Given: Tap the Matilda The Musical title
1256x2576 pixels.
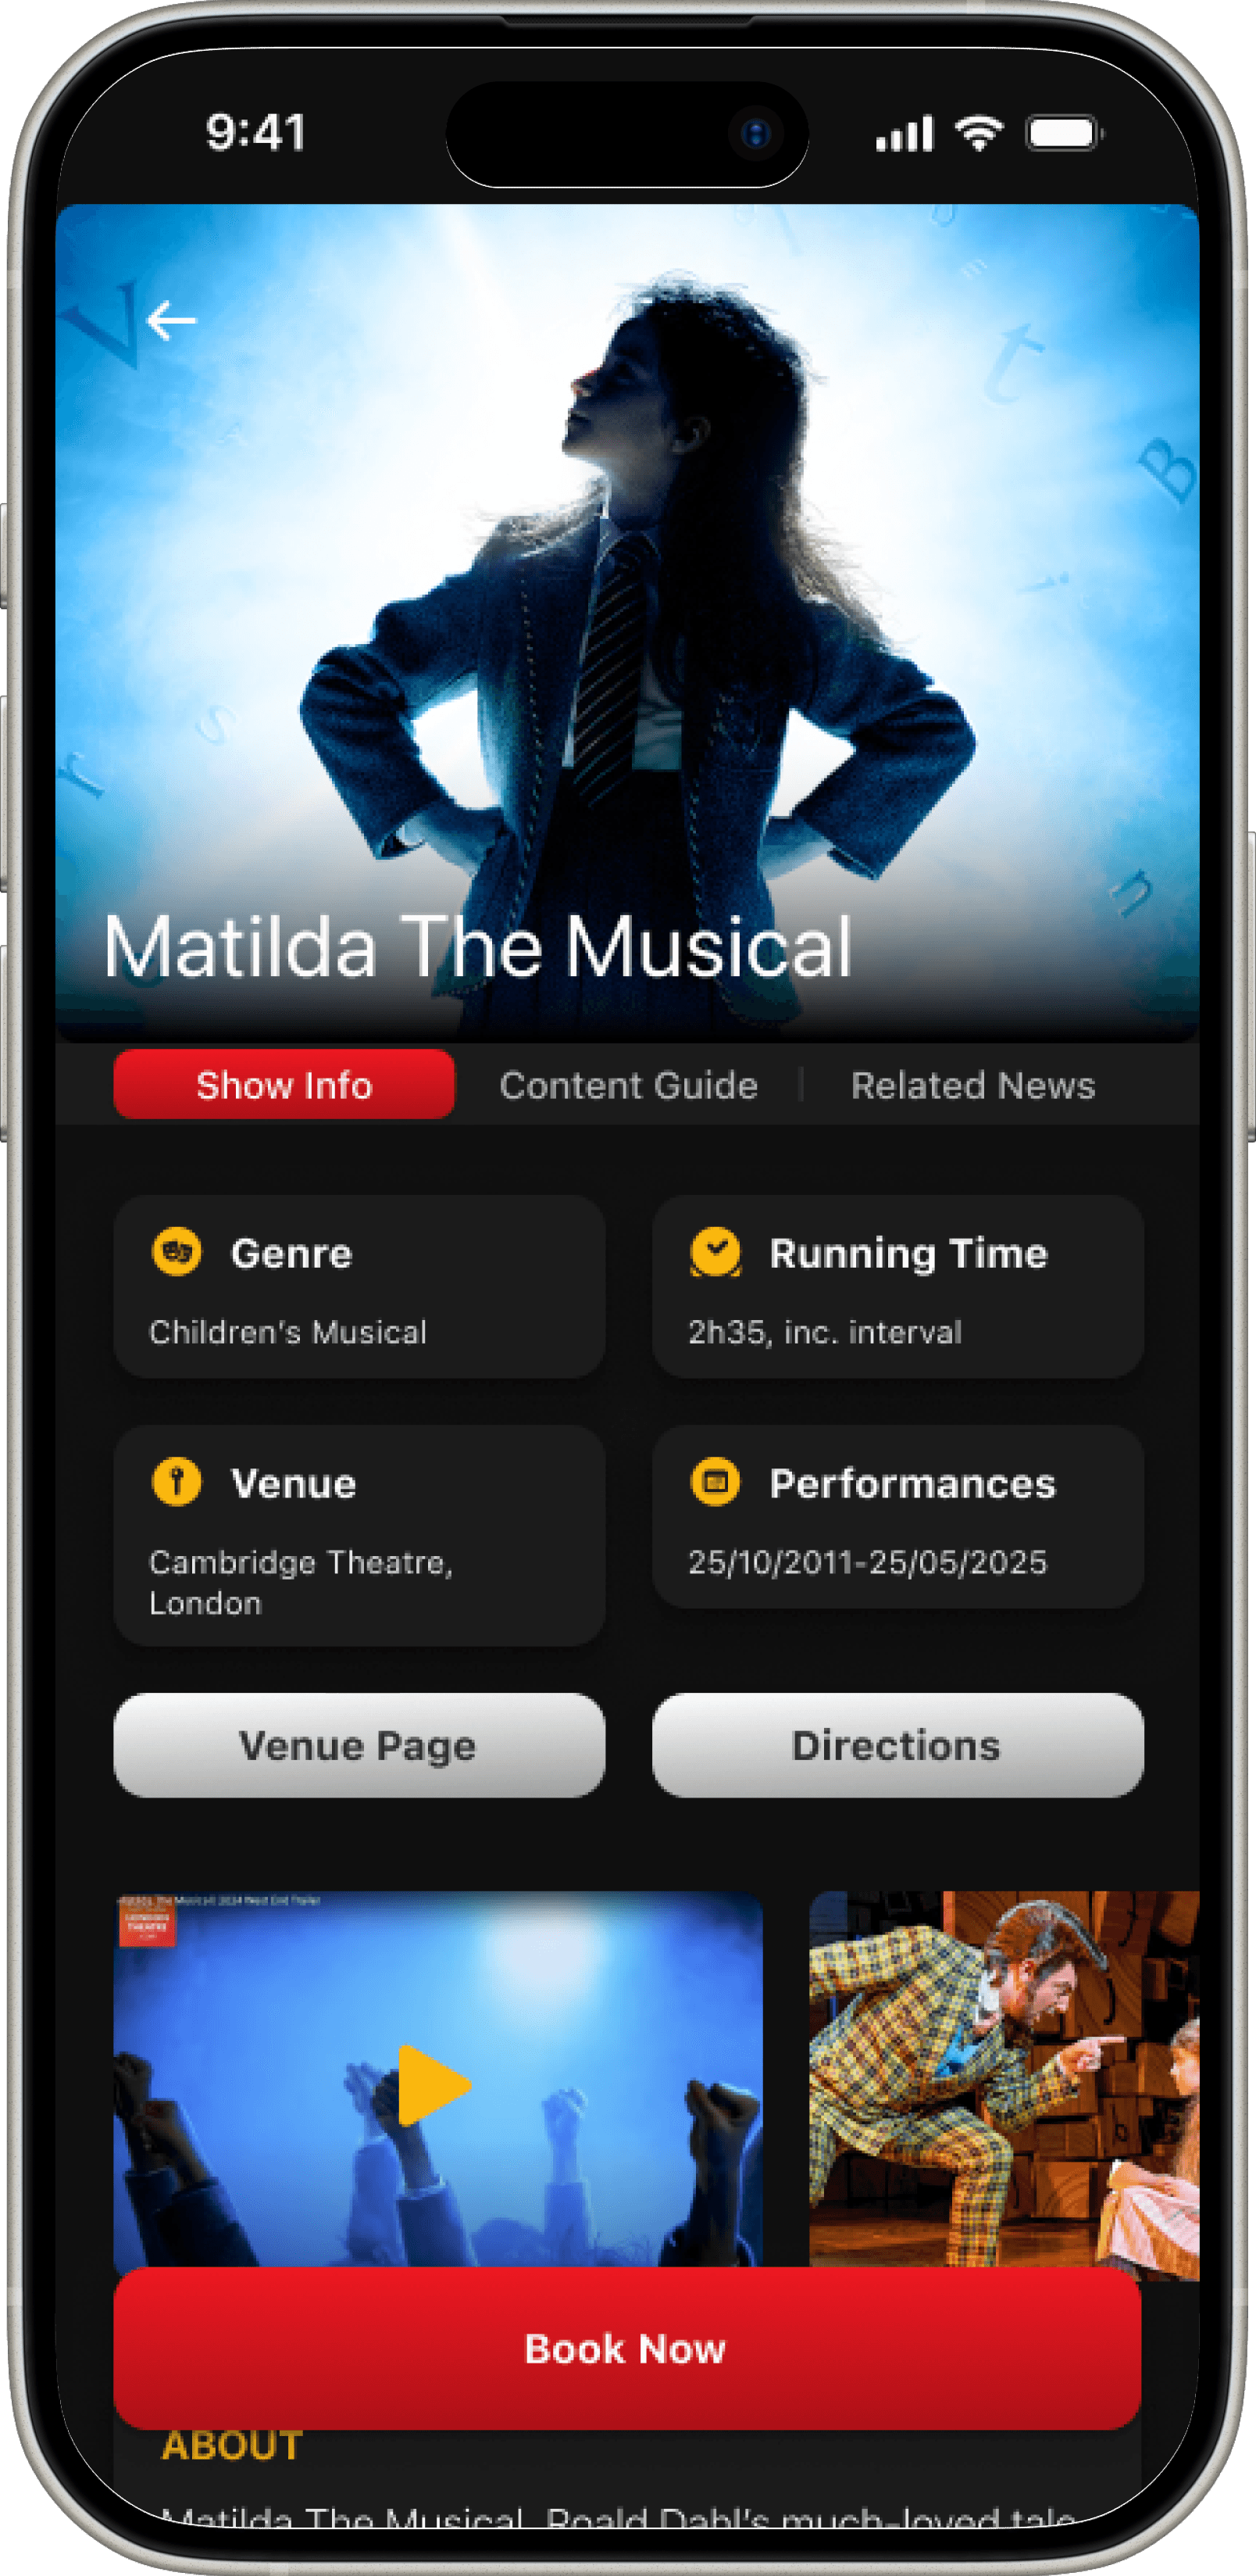Looking at the screenshot, I should click(x=477, y=946).
